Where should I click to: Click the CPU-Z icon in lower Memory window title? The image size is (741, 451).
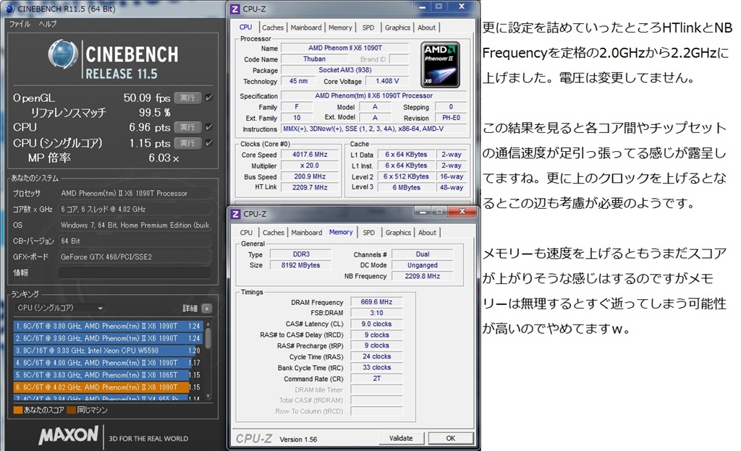click(235, 214)
